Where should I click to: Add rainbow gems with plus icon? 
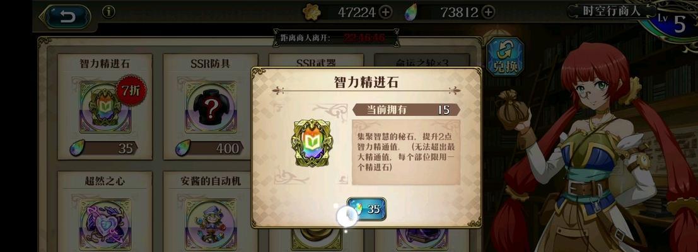pos(488,13)
